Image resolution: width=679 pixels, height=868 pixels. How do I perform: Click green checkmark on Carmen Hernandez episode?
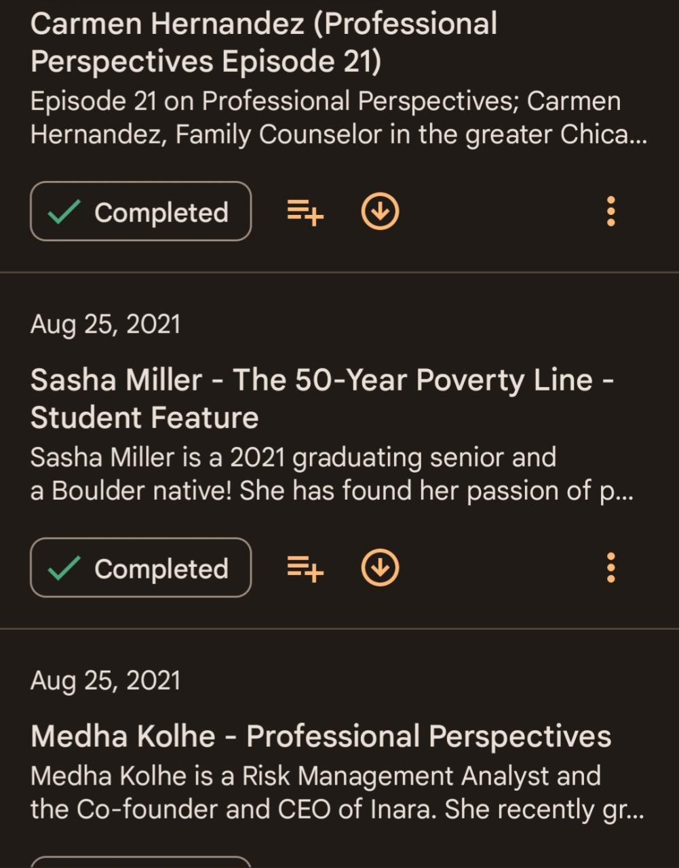coord(64,212)
